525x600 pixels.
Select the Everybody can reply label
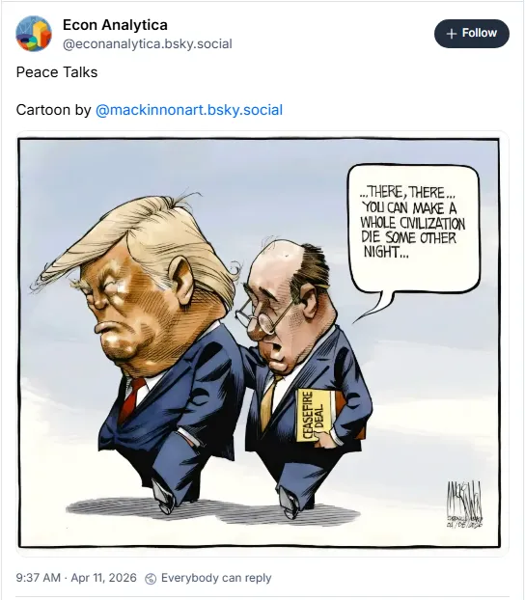coord(216,578)
